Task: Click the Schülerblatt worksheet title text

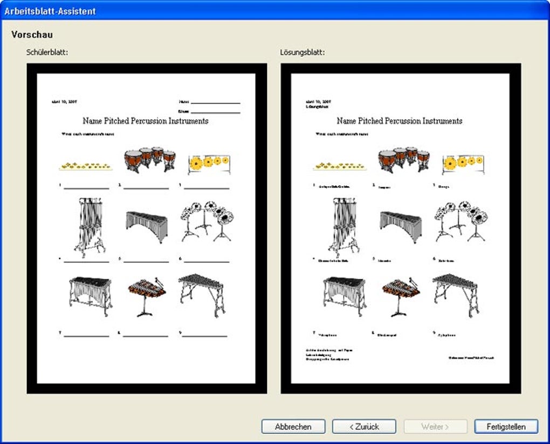Action: [146, 121]
